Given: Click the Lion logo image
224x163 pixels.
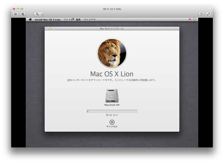Looking at the screenshot, I should tap(112, 53).
